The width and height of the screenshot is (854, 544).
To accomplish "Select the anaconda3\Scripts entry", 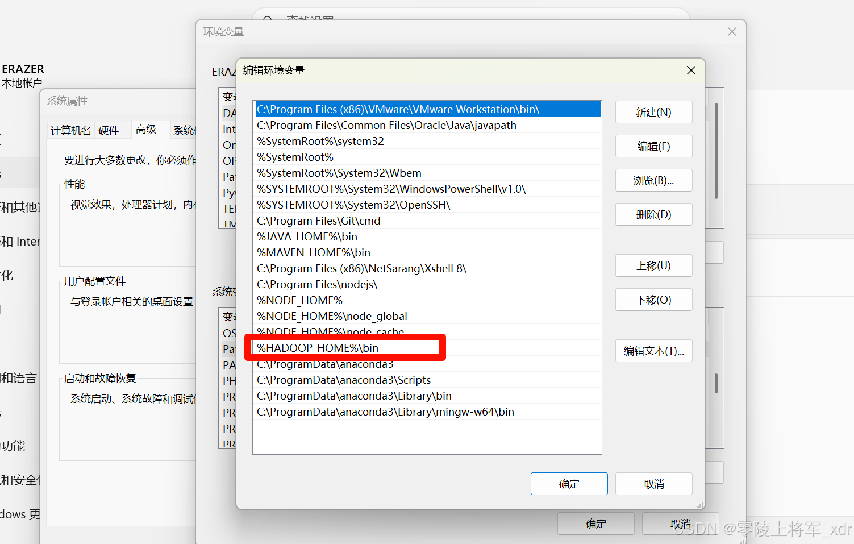I will pyautogui.click(x=428, y=380).
